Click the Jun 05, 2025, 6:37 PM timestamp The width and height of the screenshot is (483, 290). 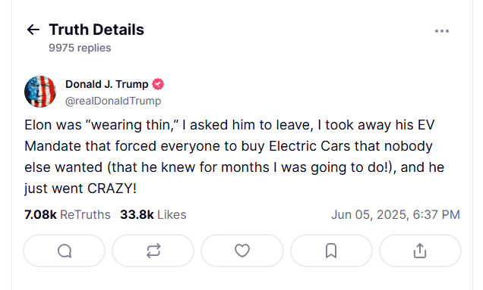coord(396,214)
